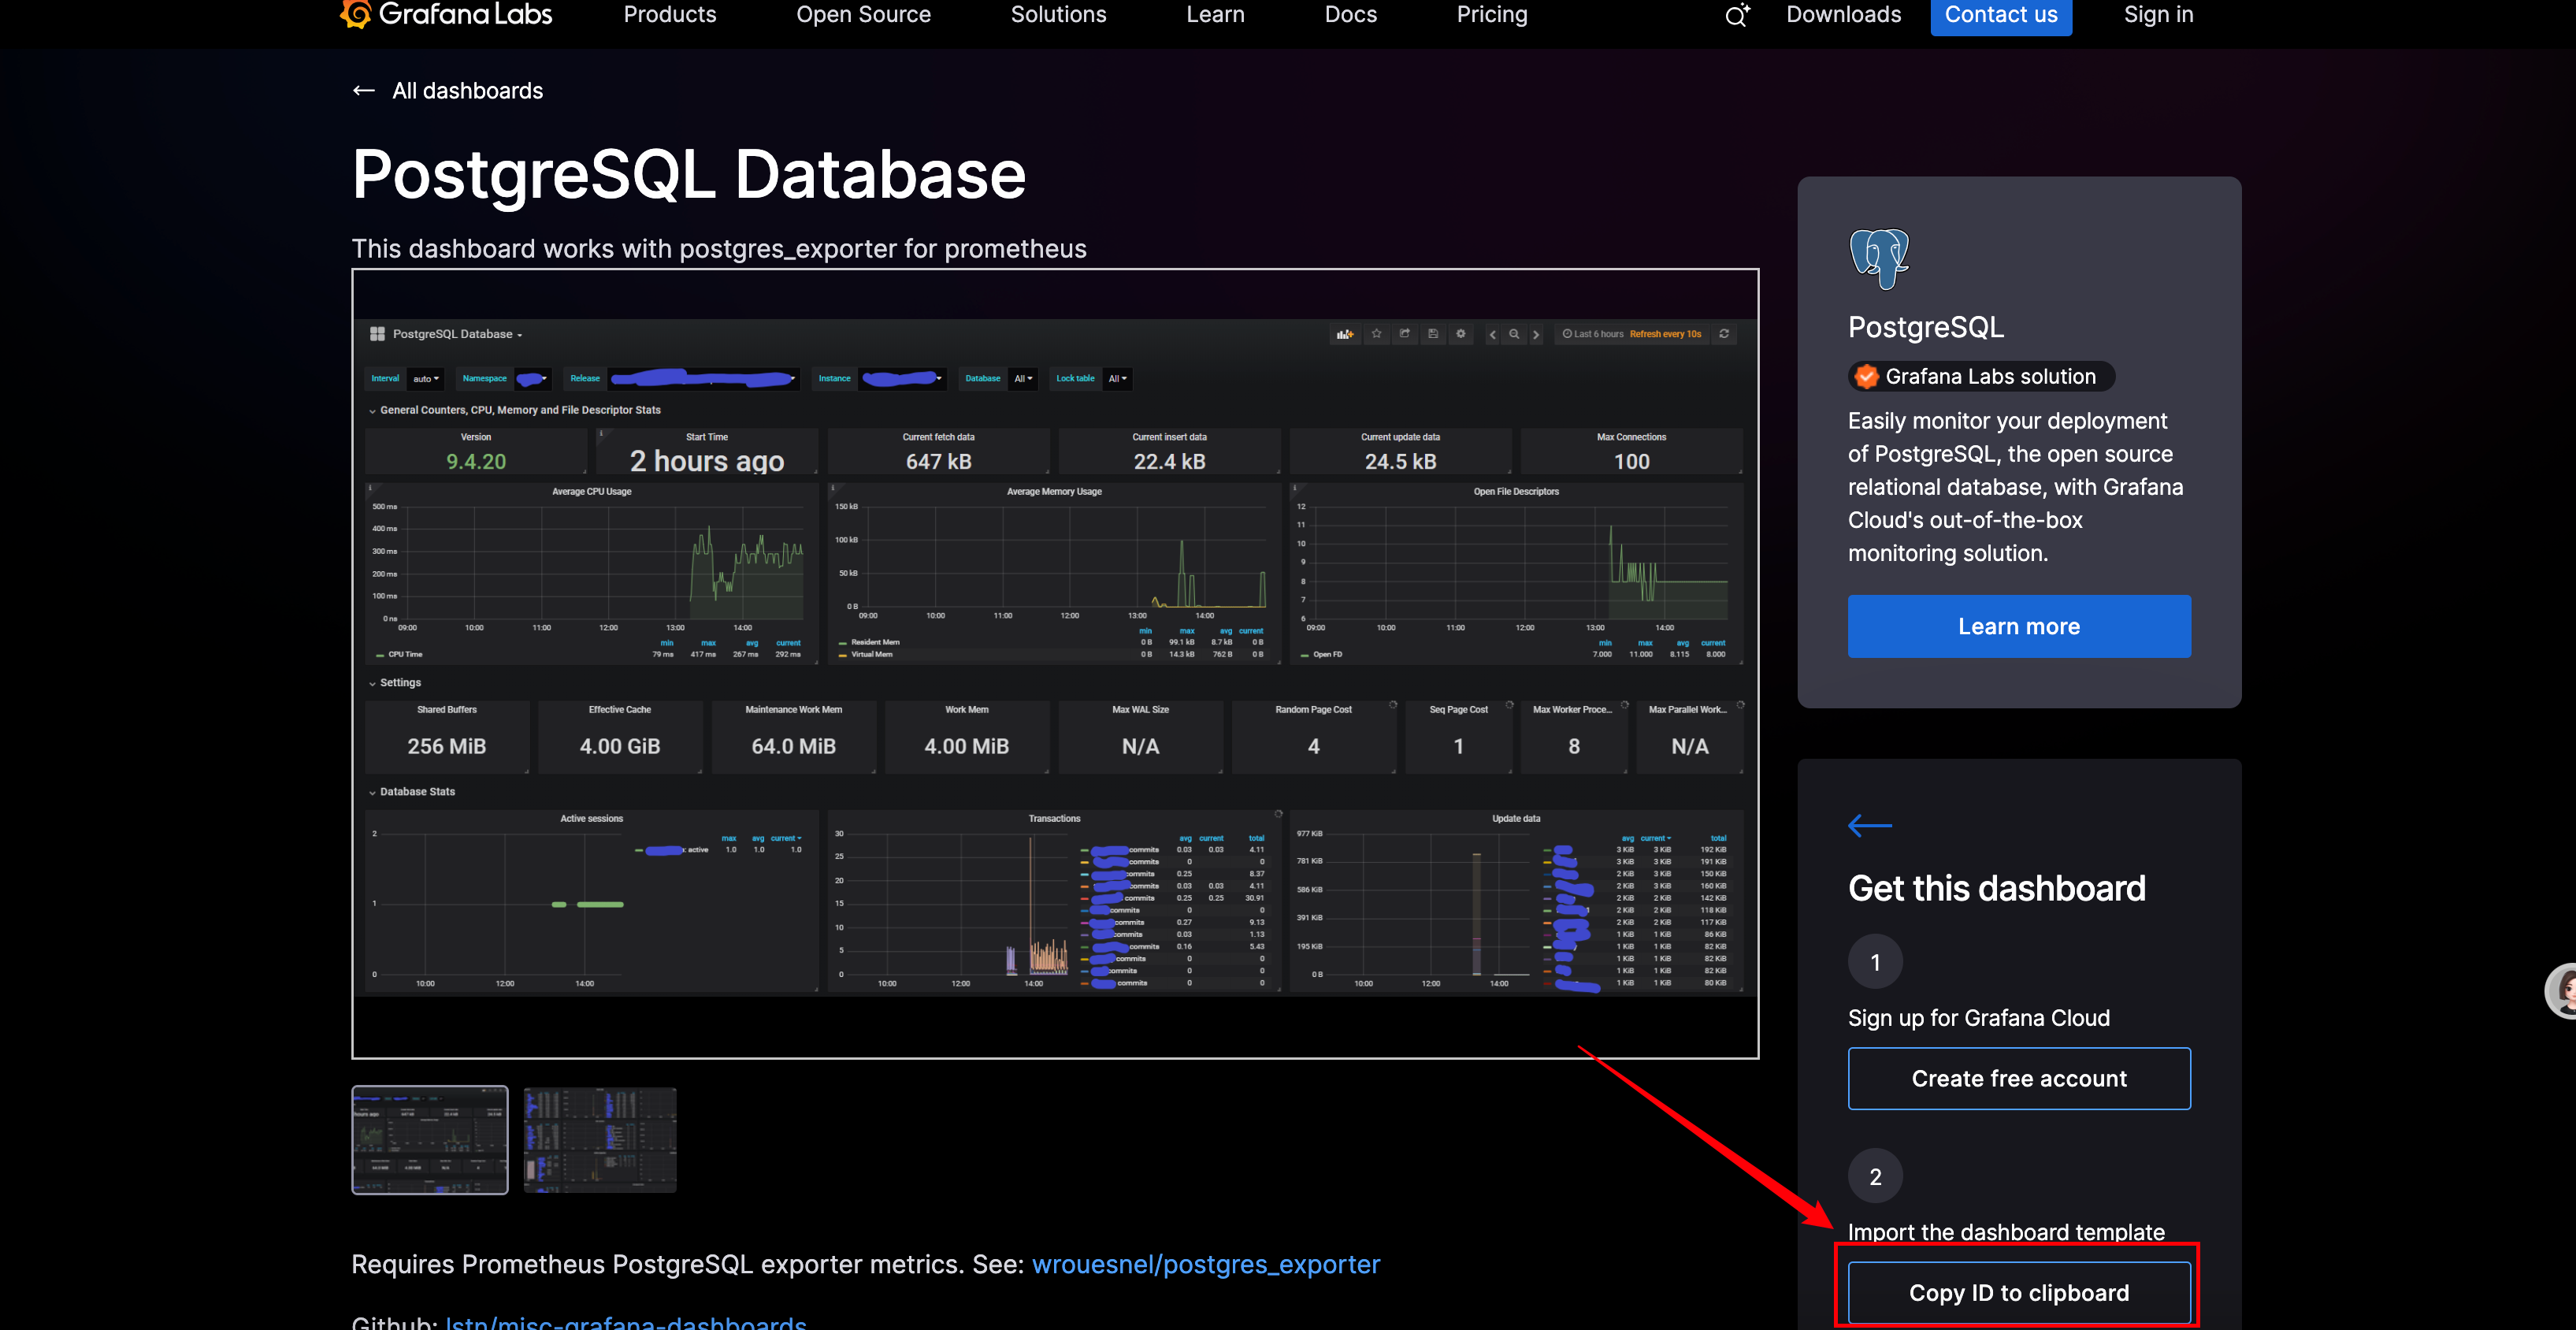The height and width of the screenshot is (1330, 2576).
Task: Open the Interval auto dropdown
Action: (426, 379)
